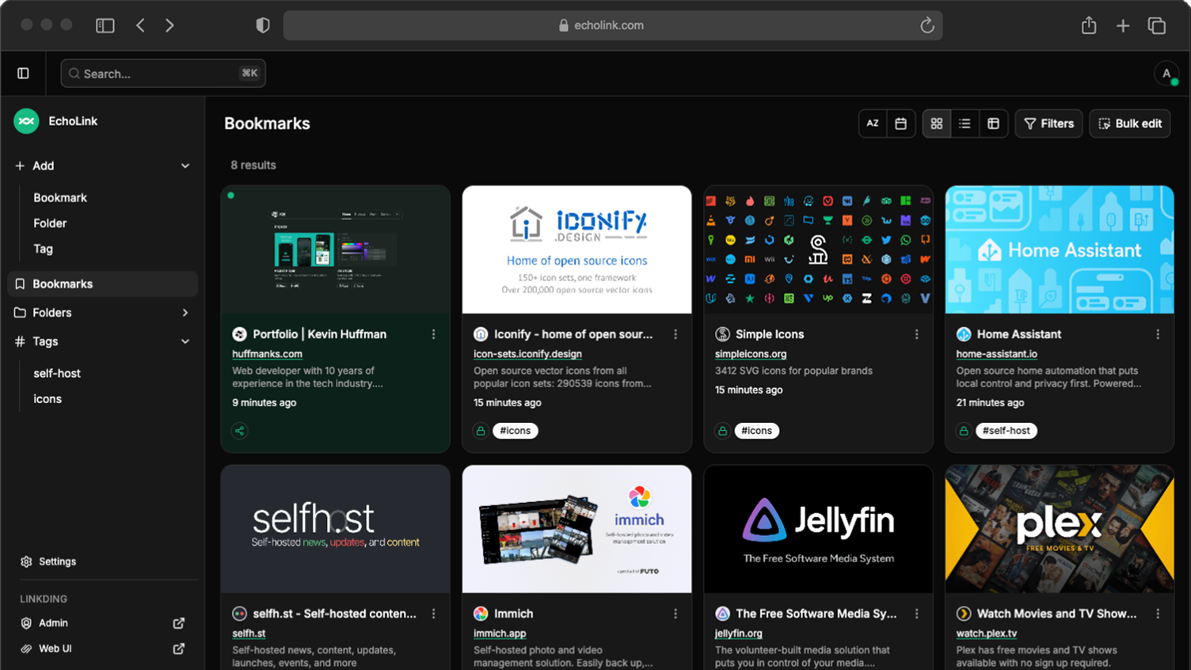Click Portfolio card favicon icon
The width and height of the screenshot is (1191, 670).
click(239, 334)
